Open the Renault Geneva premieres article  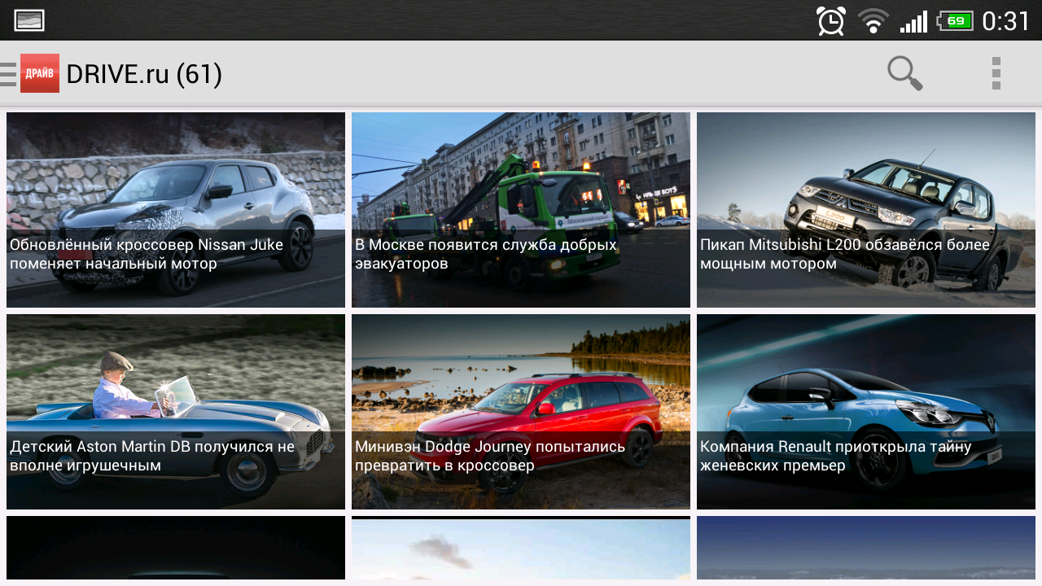pyautogui.click(x=866, y=412)
